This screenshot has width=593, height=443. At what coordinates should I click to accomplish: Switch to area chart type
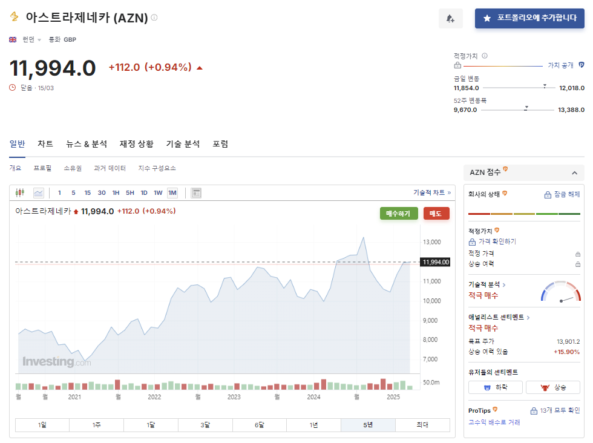pyautogui.click(x=39, y=193)
